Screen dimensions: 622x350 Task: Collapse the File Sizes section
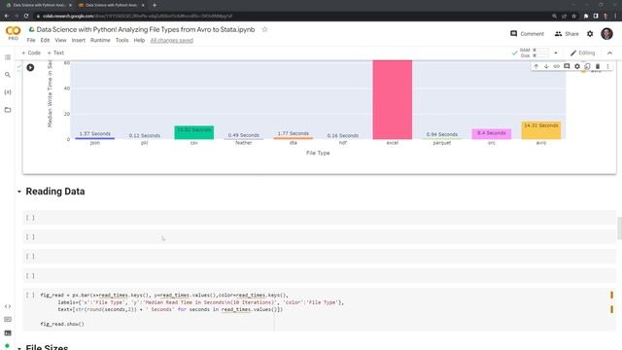pyautogui.click(x=19, y=348)
